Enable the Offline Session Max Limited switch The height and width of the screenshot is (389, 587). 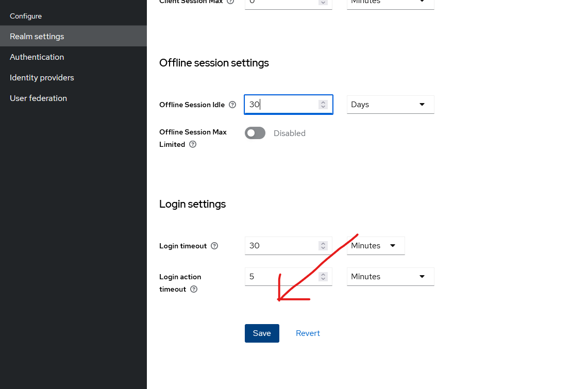point(255,133)
